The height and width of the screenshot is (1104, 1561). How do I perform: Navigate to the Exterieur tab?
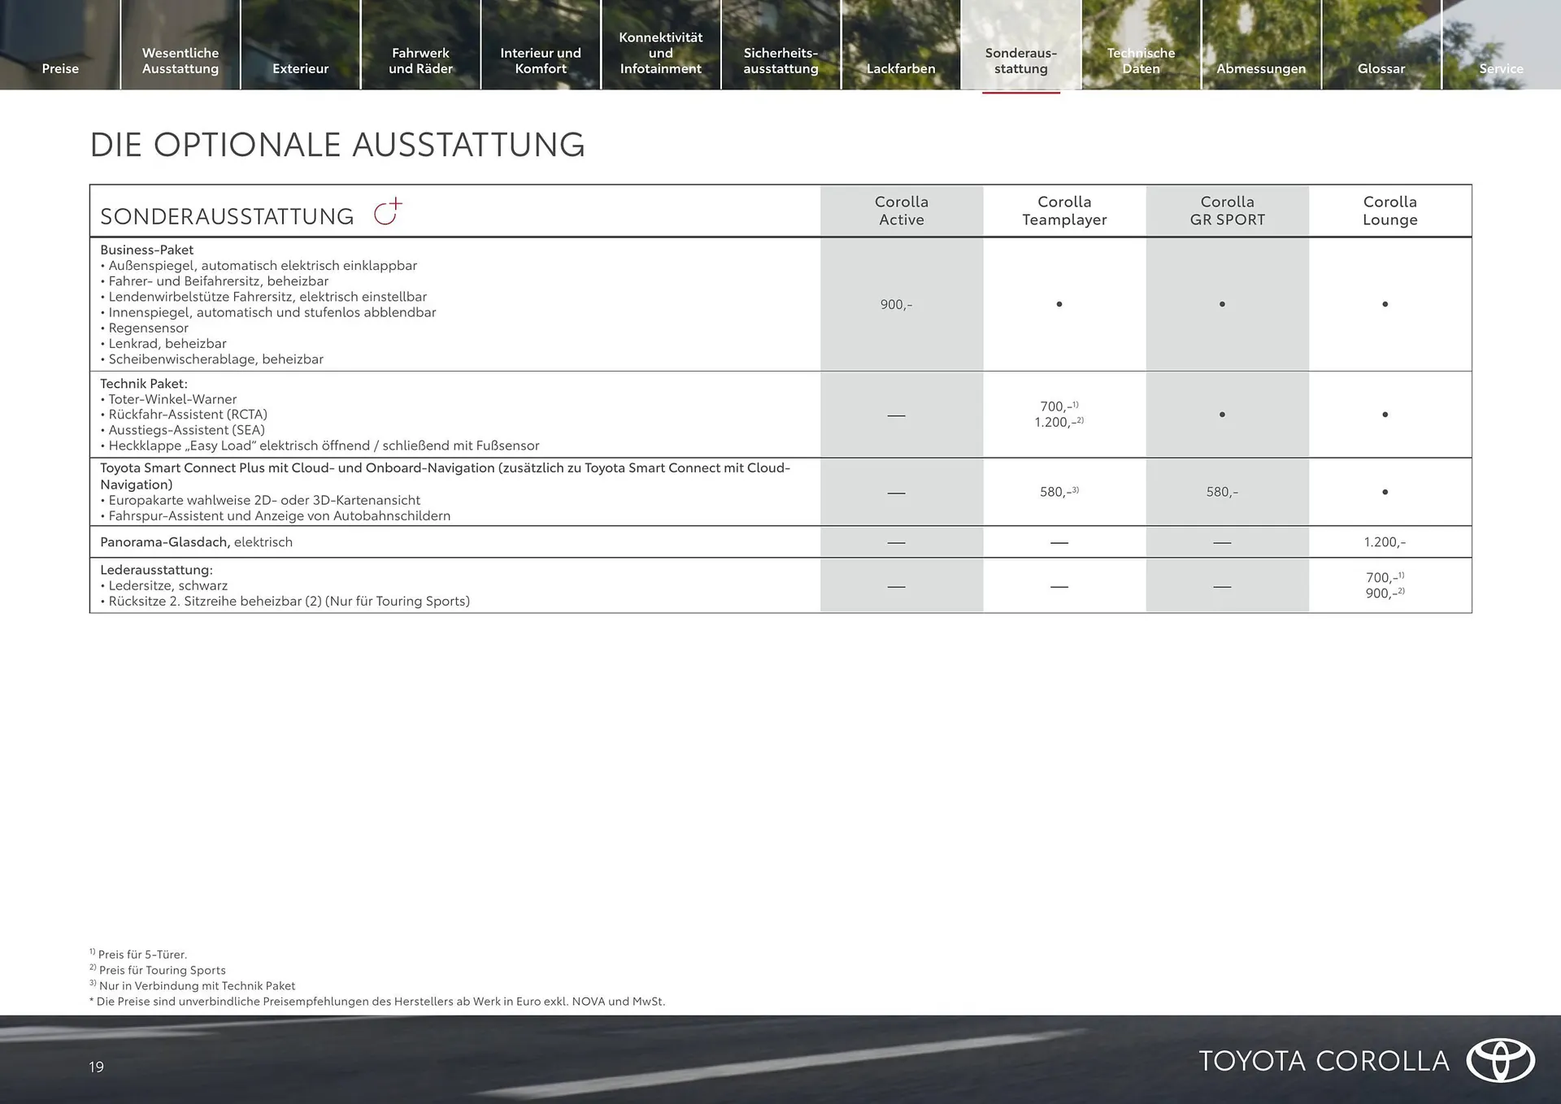click(x=301, y=68)
